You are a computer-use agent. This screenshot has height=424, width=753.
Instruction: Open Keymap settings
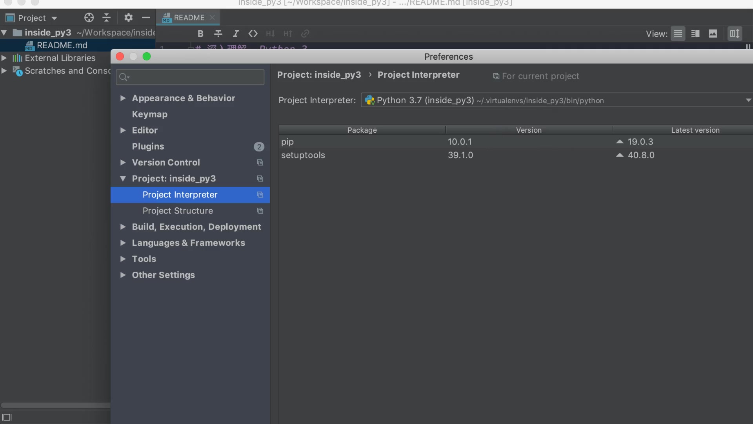pos(149,114)
